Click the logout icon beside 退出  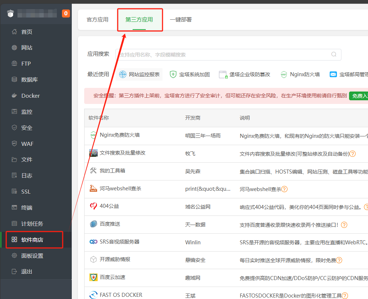14,272
